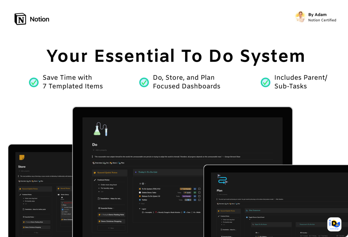Viewport: 348px width, 237px height.
Task: Open Demo Christmas Shopping note in Do window
Action: (x=111, y=221)
